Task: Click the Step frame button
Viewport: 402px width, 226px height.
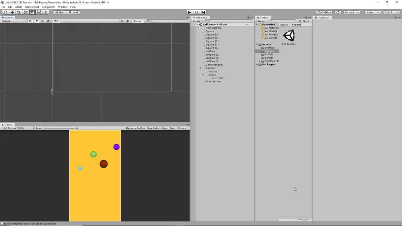Action: [x=203, y=12]
